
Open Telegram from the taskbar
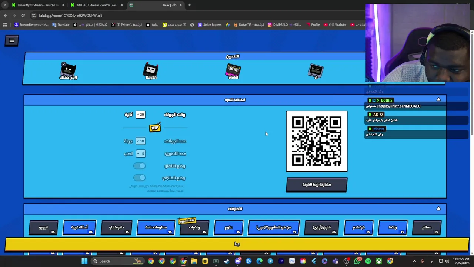coord(270,261)
